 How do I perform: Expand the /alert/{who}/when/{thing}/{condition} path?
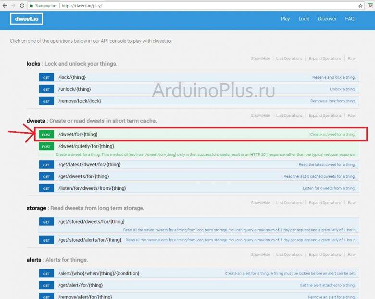click(x=99, y=273)
